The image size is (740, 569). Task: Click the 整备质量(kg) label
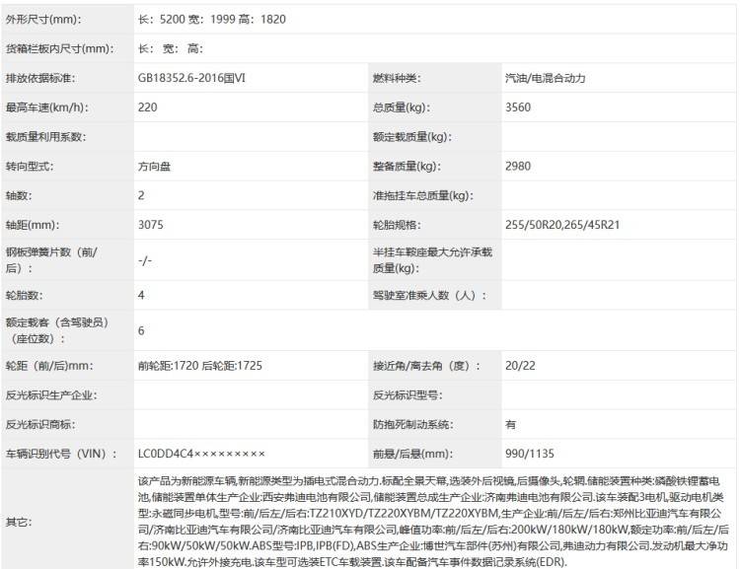tap(407, 166)
